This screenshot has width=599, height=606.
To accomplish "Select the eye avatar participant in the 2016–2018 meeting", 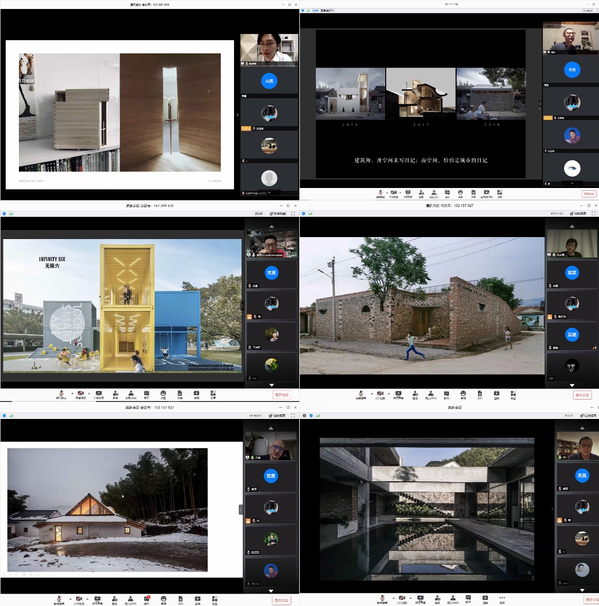I will coord(572,169).
